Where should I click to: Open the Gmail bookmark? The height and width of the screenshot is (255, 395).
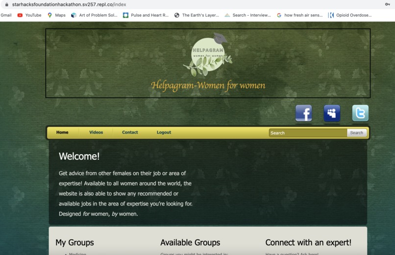click(6, 15)
